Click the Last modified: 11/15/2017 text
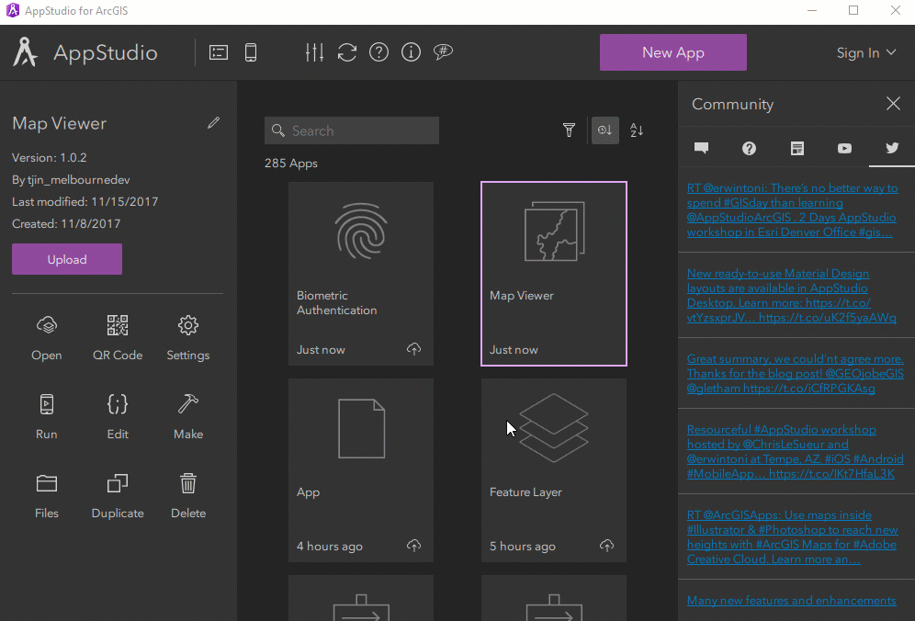This screenshot has height=621, width=915. click(x=85, y=202)
